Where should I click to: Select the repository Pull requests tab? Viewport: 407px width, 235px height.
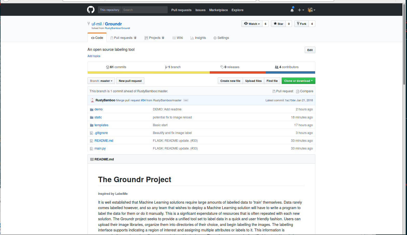click(124, 38)
